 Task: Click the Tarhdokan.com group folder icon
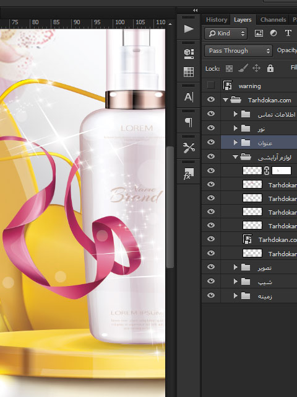(x=236, y=100)
